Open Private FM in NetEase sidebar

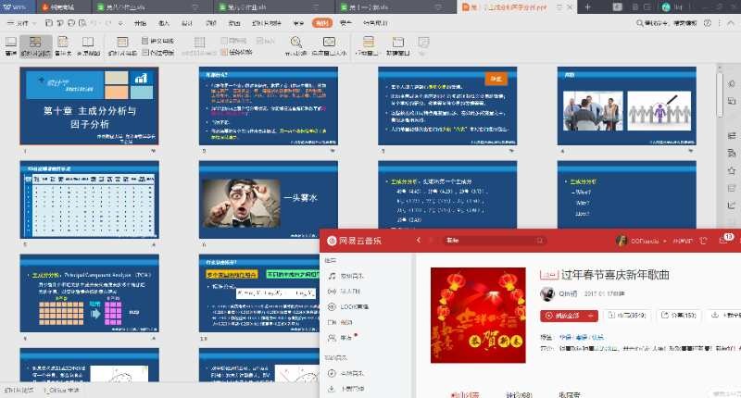(349, 291)
